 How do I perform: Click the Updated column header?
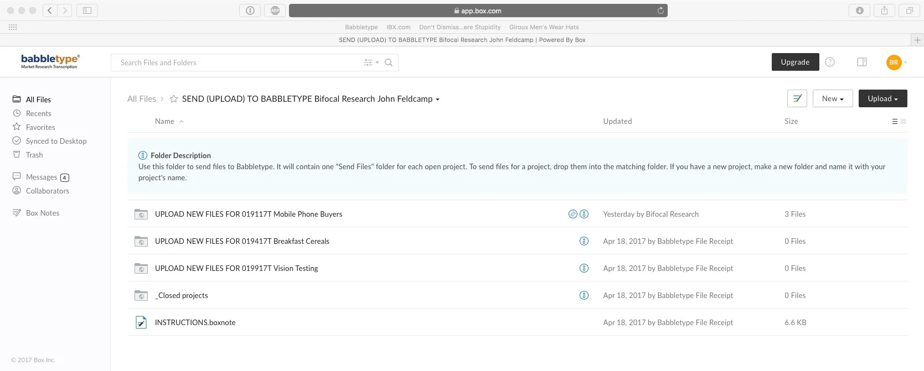point(617,122)
